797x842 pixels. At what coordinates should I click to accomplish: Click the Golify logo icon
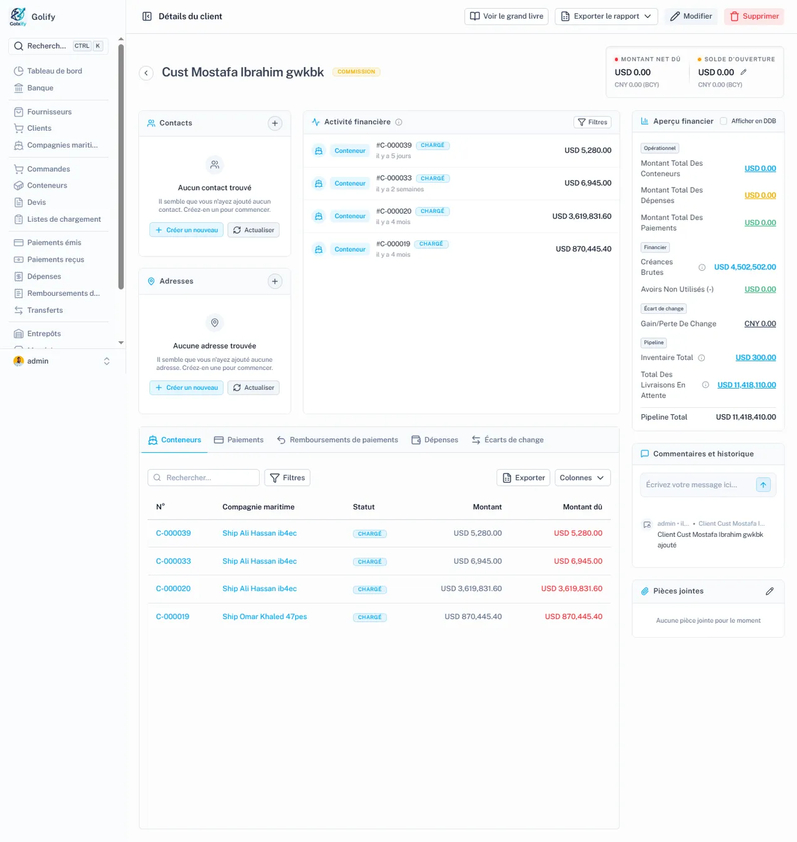(x=18, y=16)
